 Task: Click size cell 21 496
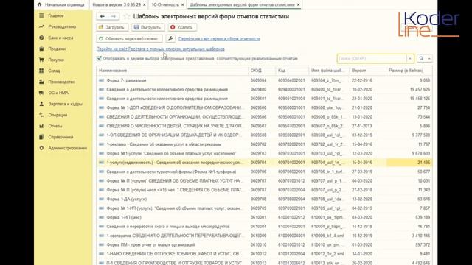(x=409, y=163)
